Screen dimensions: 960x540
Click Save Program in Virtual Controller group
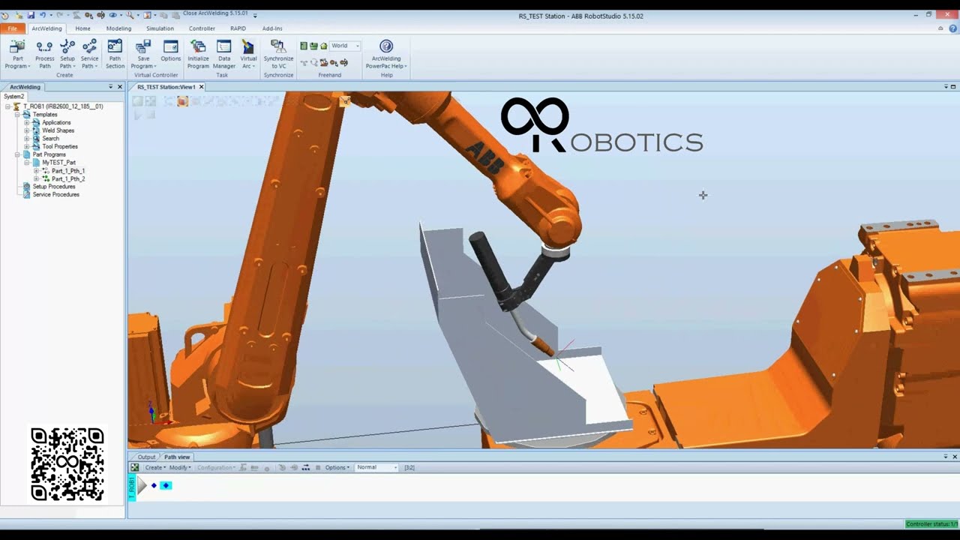click(143, 54)
